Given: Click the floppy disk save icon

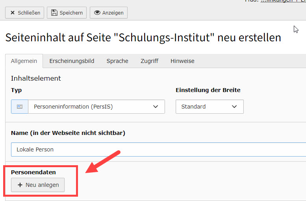Looking at the screenshot, I should click(54, 13).
